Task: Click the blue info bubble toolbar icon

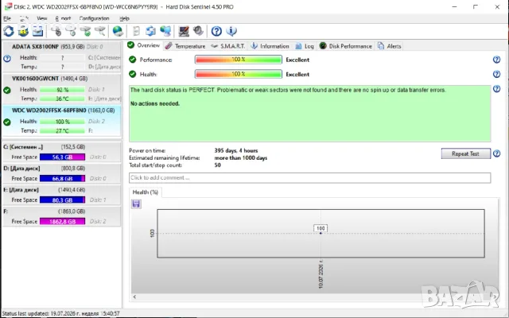Action: point(231,31)
